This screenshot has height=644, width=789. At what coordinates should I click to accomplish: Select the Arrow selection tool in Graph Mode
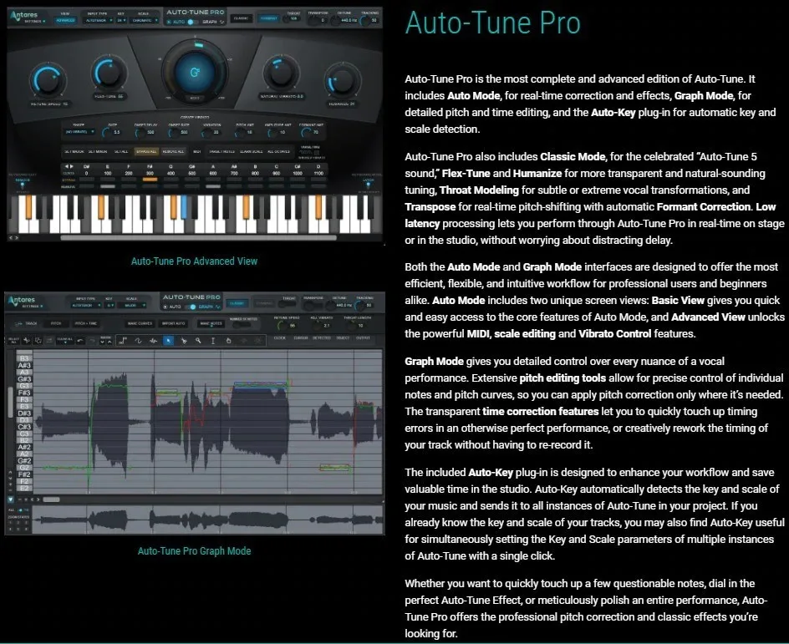coord(169,340)
